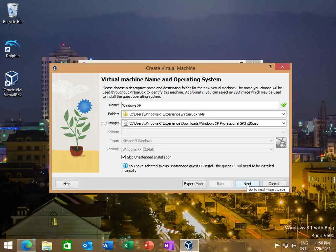The height and width of the screenshot is (252, 336).
Task: Click the Help button
Action: 67,184
